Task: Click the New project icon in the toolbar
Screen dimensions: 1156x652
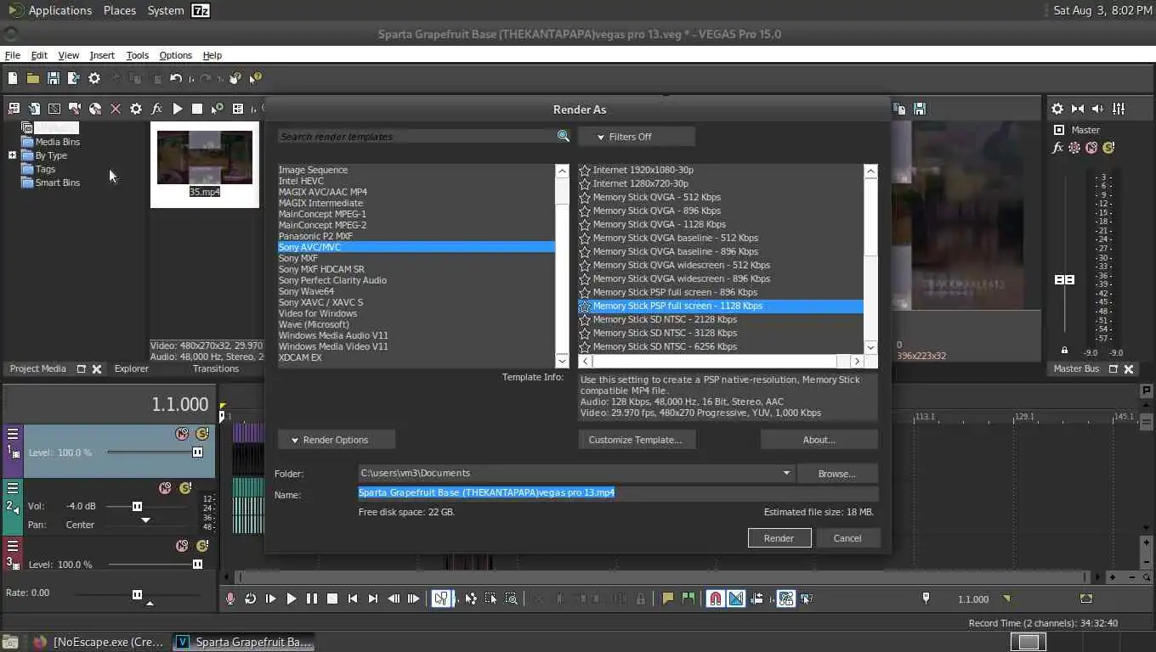Action: click(13, 78)
